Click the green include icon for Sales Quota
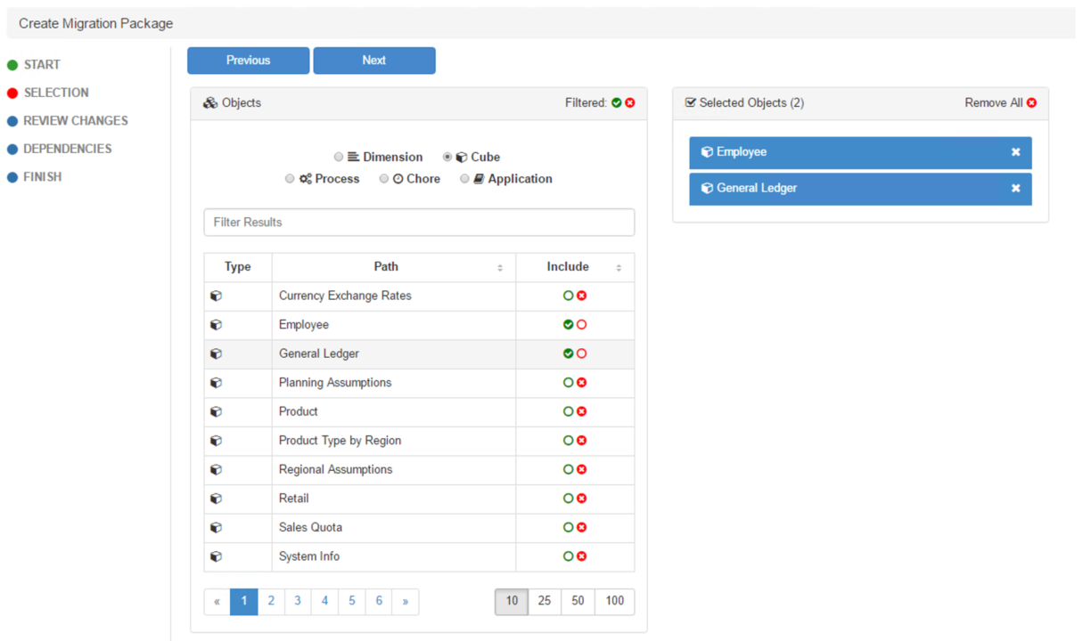Image resolution: width=1083 pixels, height=641 pixels. tap(568, 527)
